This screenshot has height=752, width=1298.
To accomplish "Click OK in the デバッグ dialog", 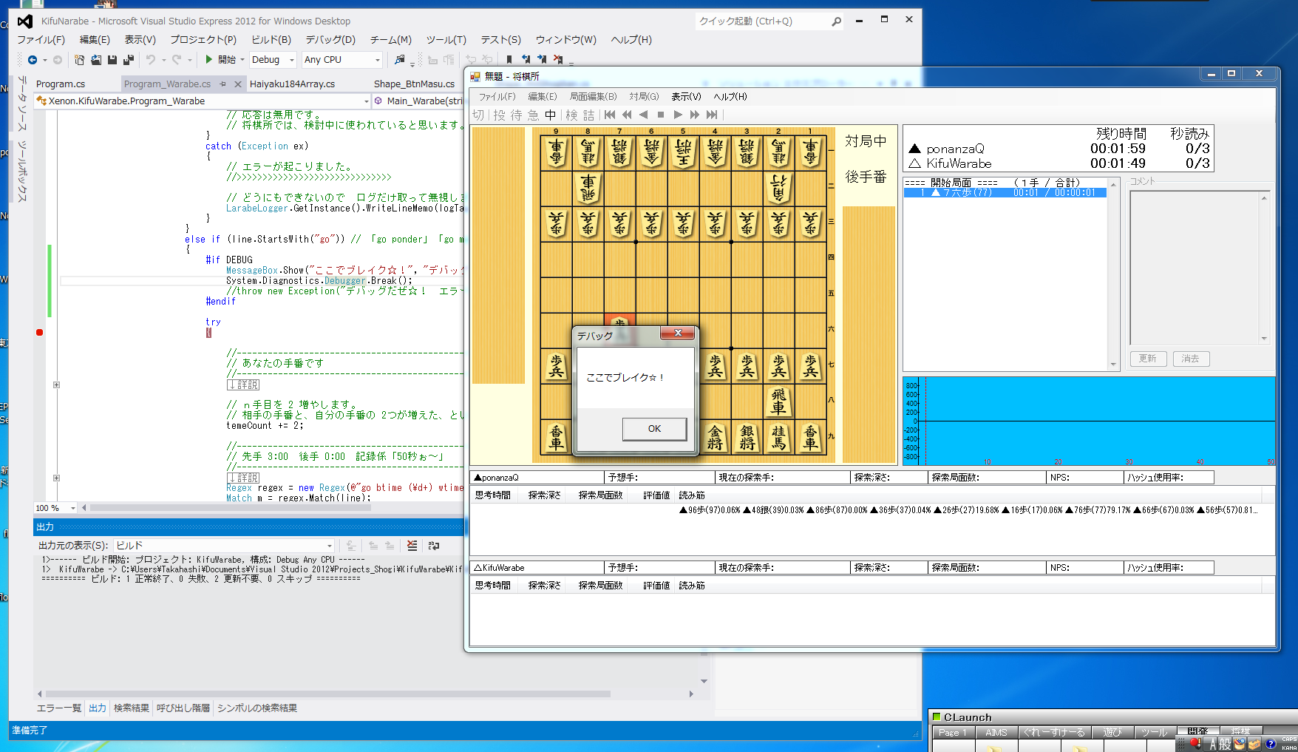I will click(x=654, y=429).
